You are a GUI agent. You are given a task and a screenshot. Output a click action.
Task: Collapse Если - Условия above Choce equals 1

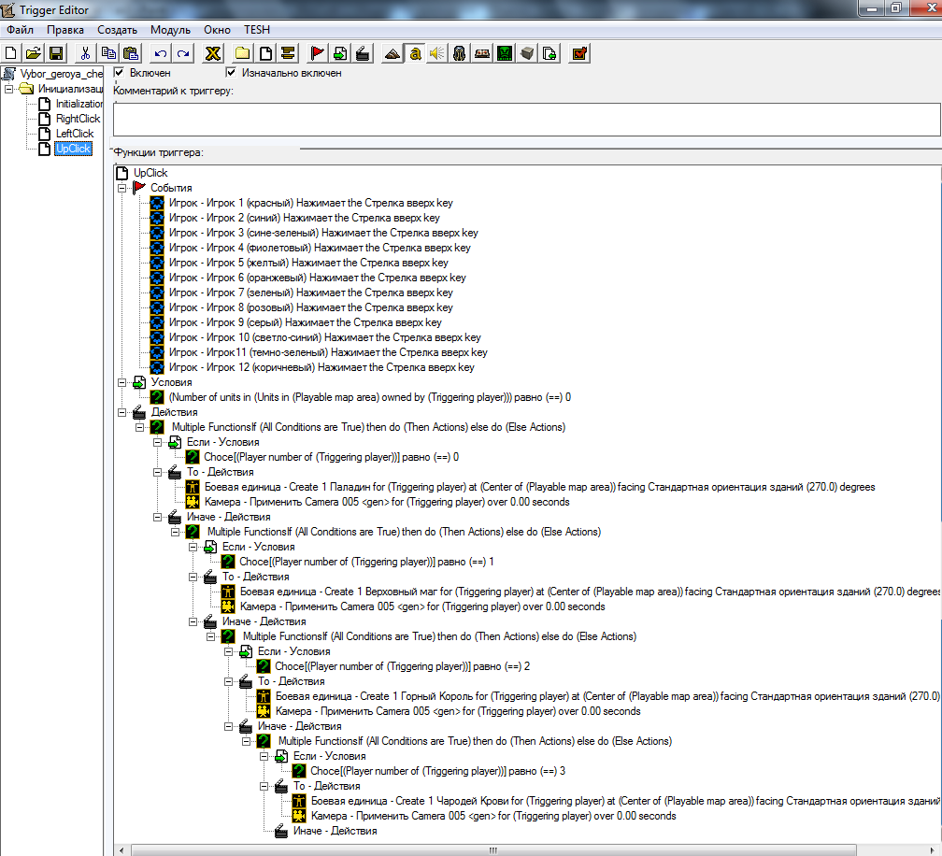pyautogui.click(x=193, y=548)
